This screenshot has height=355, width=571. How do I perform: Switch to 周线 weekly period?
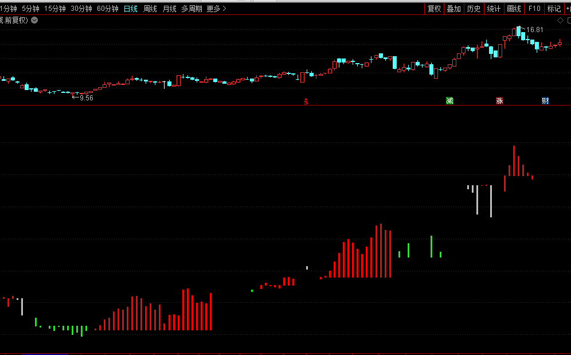coord(150,9)
